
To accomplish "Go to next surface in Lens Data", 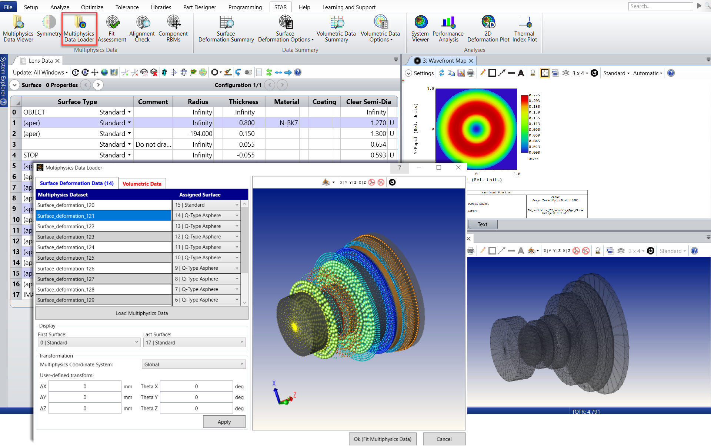I will click(98, 85).
